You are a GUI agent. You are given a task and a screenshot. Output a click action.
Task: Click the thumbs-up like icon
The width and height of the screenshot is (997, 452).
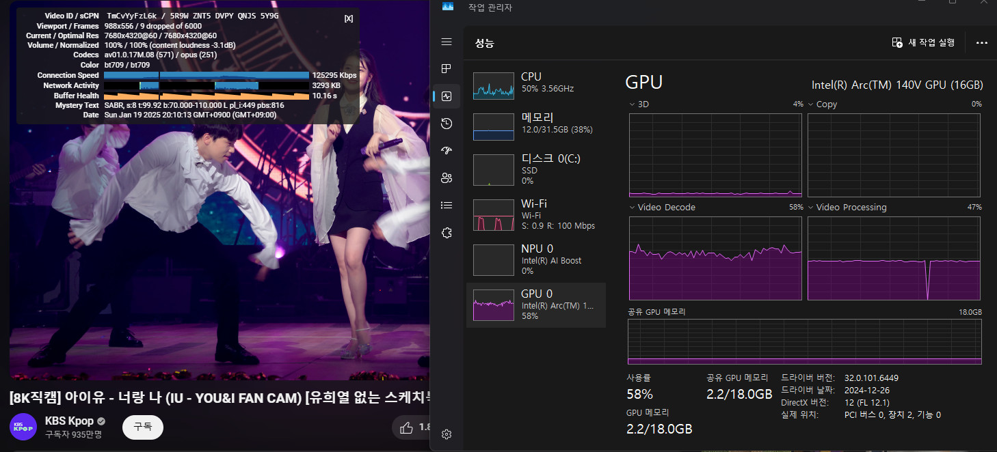(406, 428)
